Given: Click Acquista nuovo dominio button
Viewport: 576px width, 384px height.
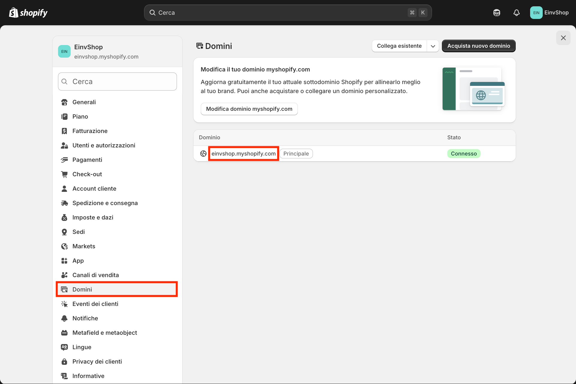Looking at the screenshot, I should pos(478,46).
